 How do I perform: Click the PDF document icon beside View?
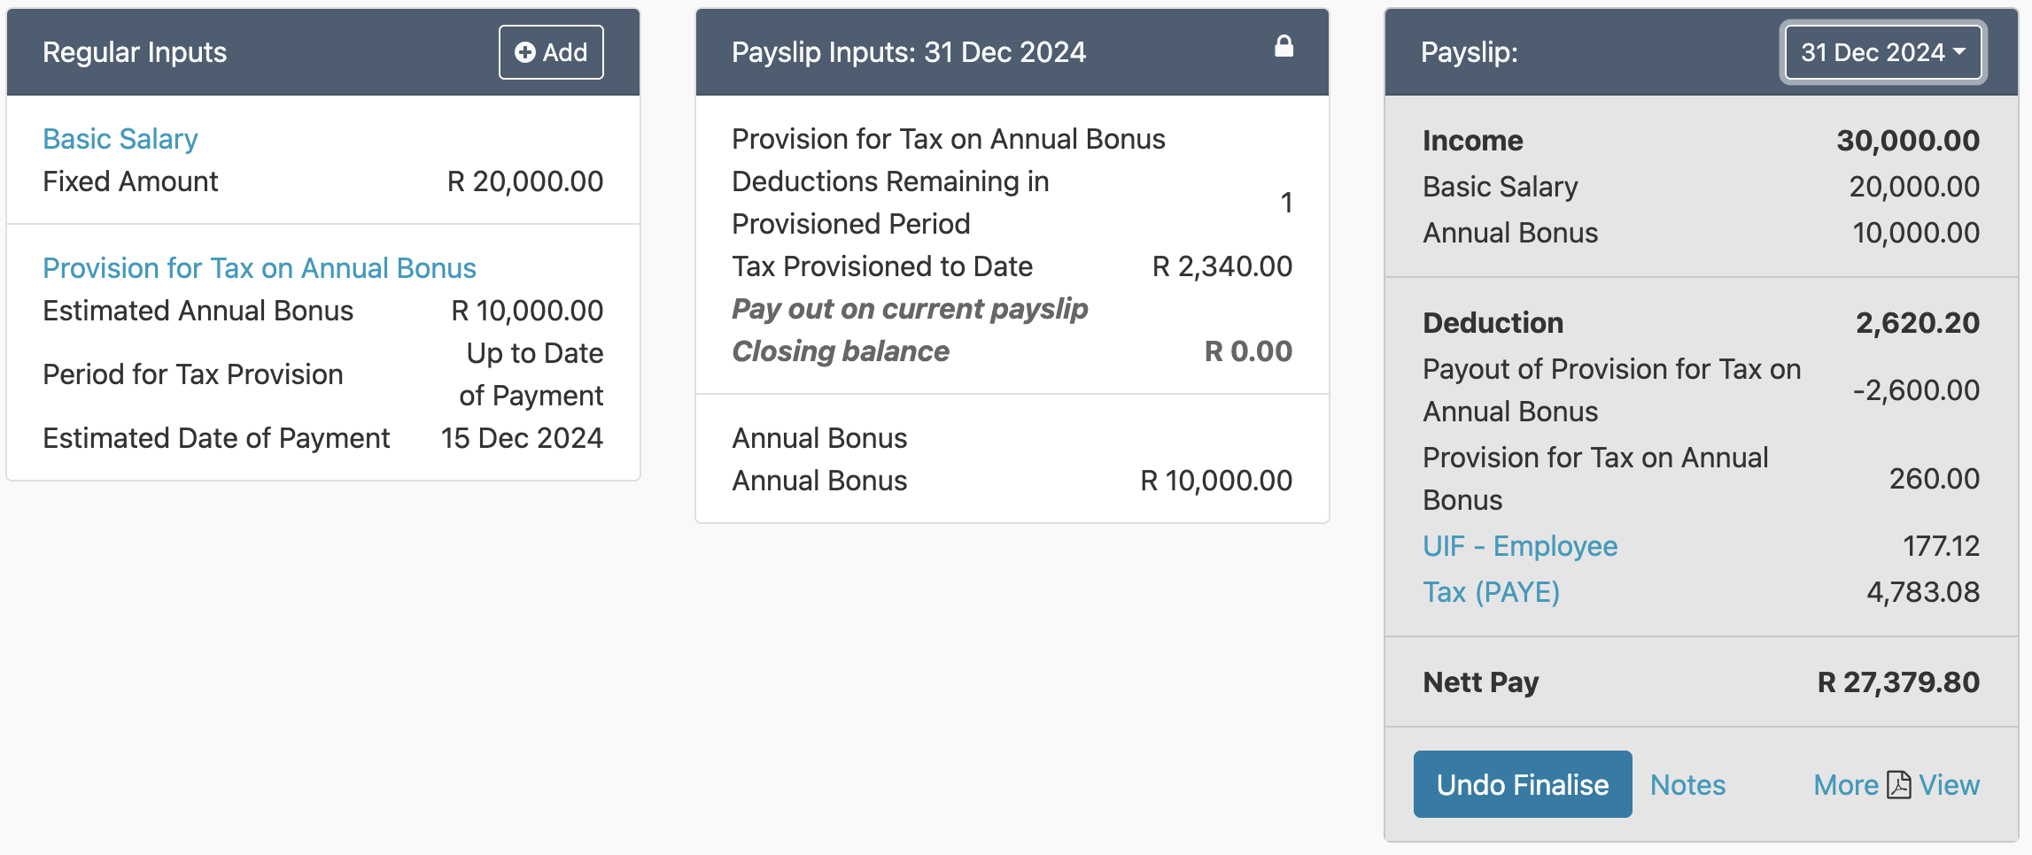coord(1898,785)
